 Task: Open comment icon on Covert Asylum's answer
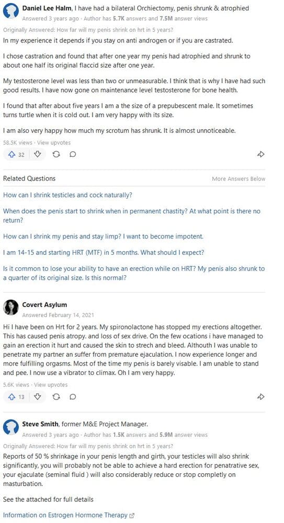(x=73, y=396)
